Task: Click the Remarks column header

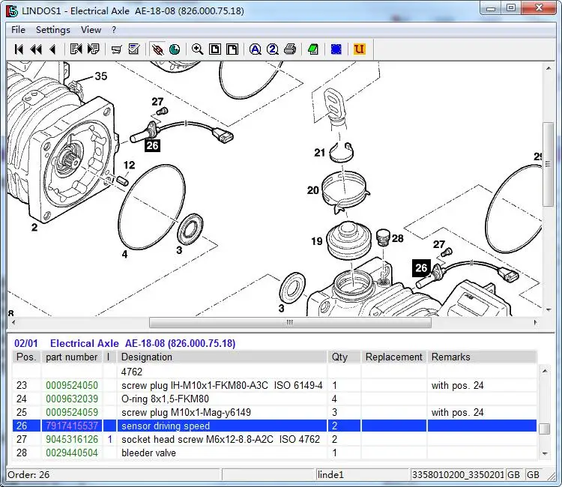Action: 482,357
